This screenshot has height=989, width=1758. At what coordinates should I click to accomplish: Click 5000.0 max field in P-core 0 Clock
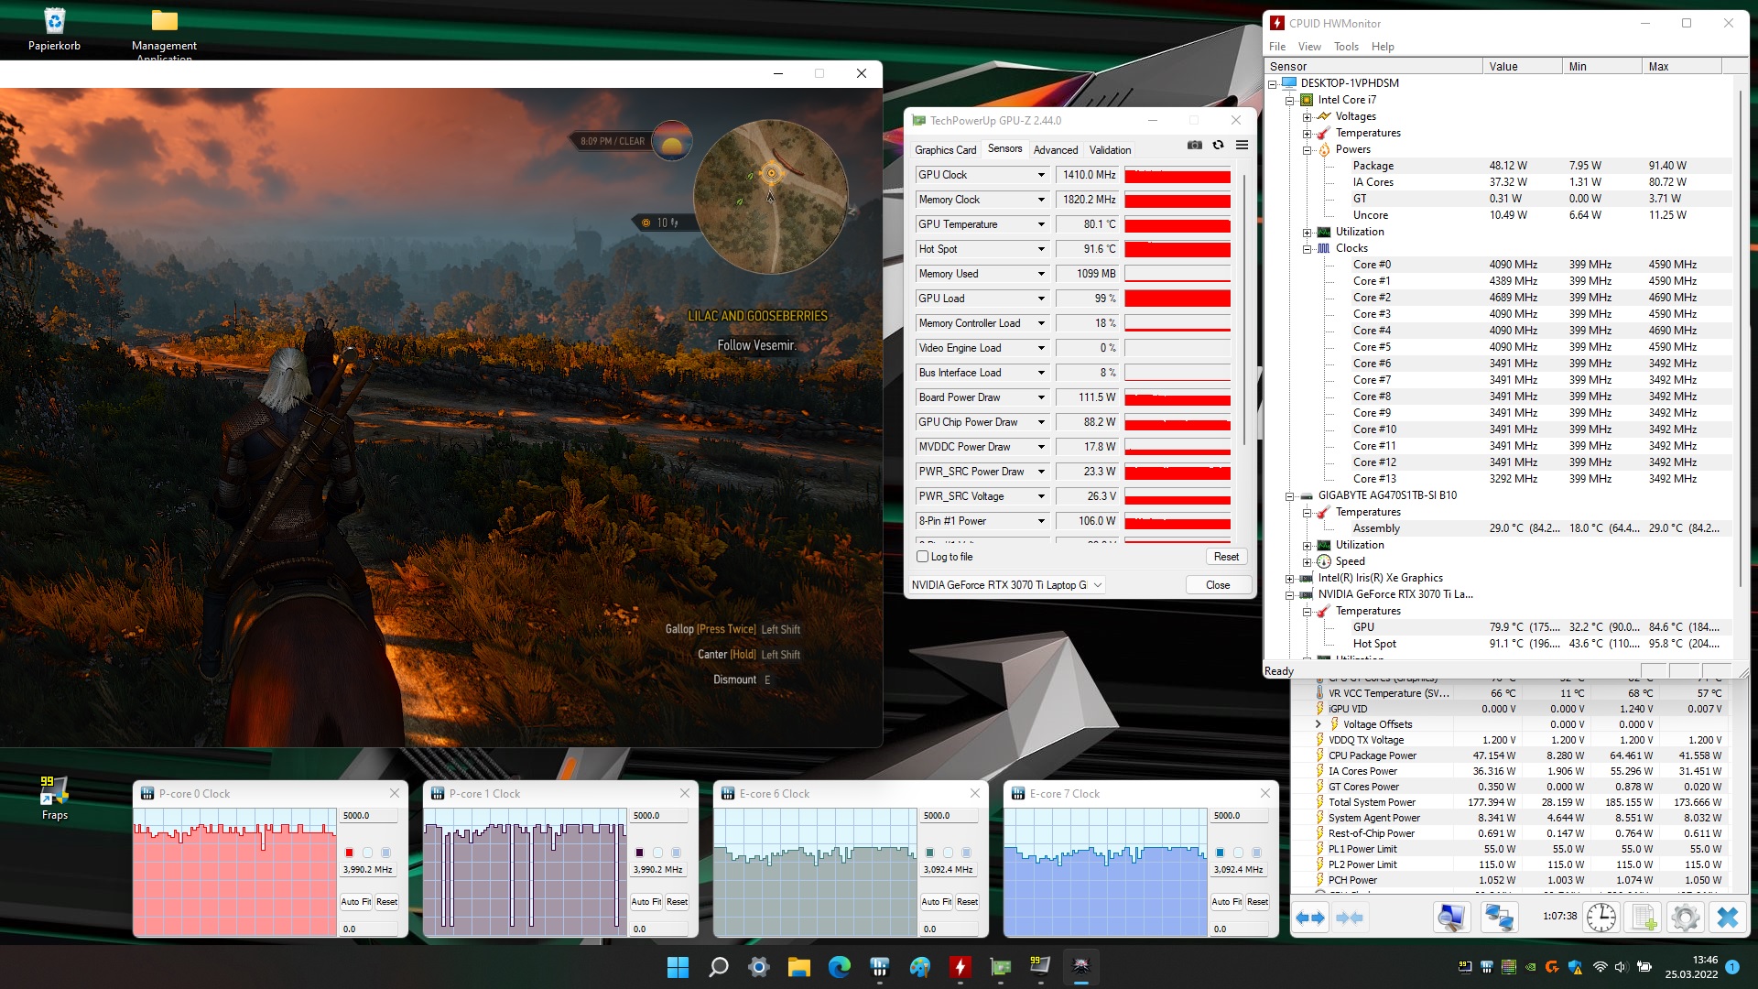369,816
